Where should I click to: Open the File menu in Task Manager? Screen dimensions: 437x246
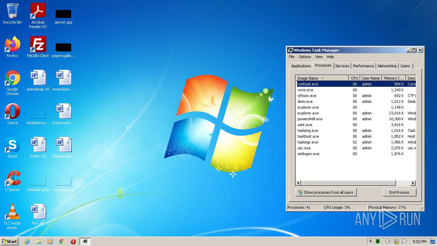[292, 57]
